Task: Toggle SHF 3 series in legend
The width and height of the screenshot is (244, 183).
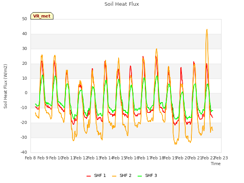Action: click(x=147, y=175)
